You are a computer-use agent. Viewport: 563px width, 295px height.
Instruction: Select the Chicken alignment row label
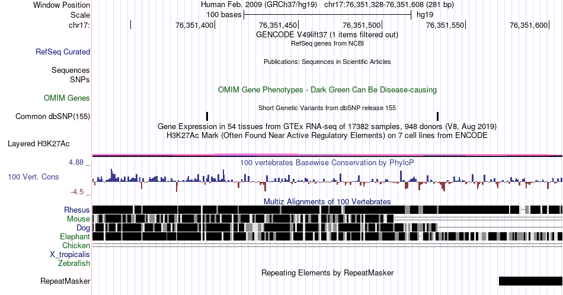pos(76,245)
